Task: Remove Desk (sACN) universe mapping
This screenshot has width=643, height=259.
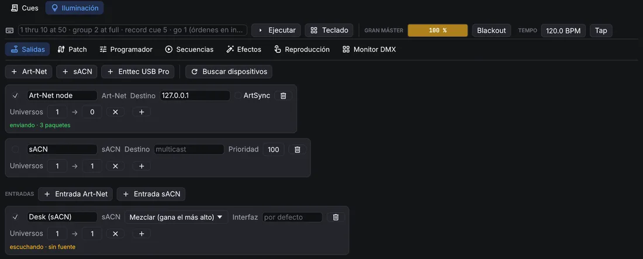Action: point(115,233)
